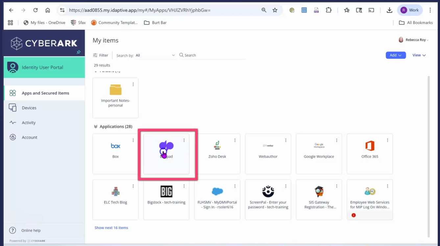Viewport: 440px width, 246px height.
Task: Launch the Zoho Desk application
Action: tap(217, 154)
